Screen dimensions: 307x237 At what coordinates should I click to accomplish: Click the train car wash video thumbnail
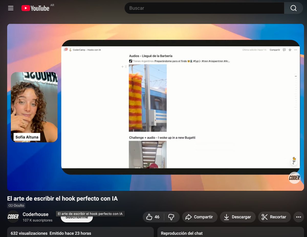pos(148,98)
